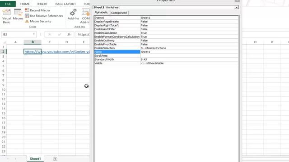Select the EnablePivotTable property
This screenshot has width=289, height=162.
pyautogui.click(x=117, y=44)
